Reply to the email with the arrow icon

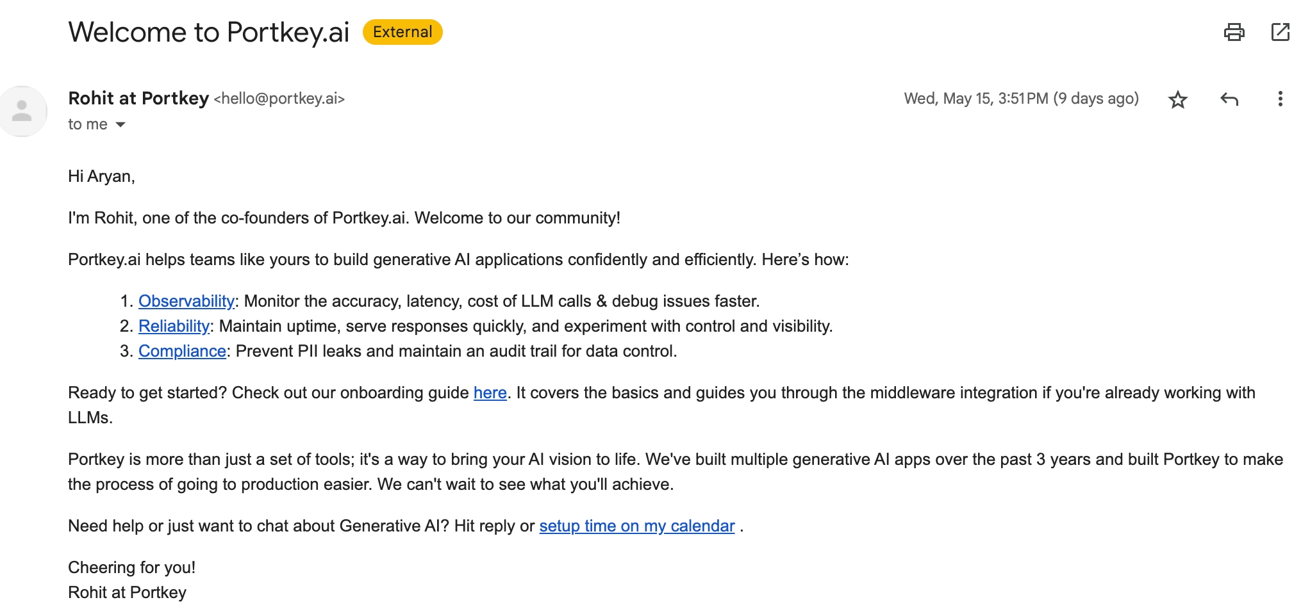[x=1229, y=99]
